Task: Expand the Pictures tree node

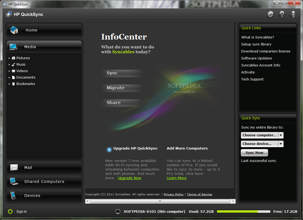Action: (9, 58)
